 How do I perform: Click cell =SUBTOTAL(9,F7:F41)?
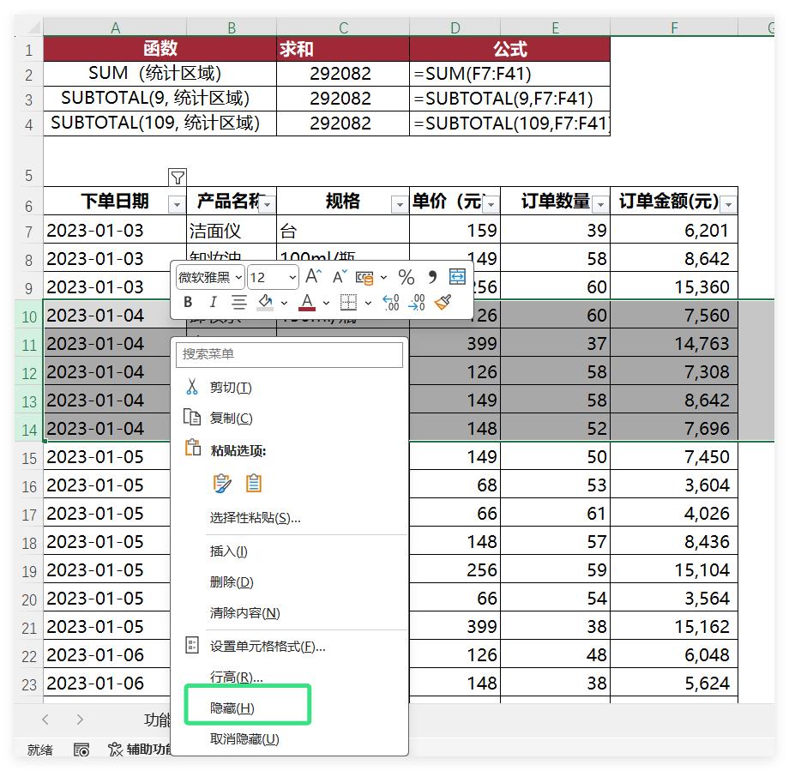[509, 99]
